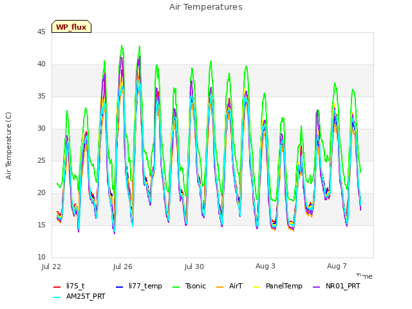Click the 35 y-axis tick label
412x309 pixels.
click(x=41, y=96)
